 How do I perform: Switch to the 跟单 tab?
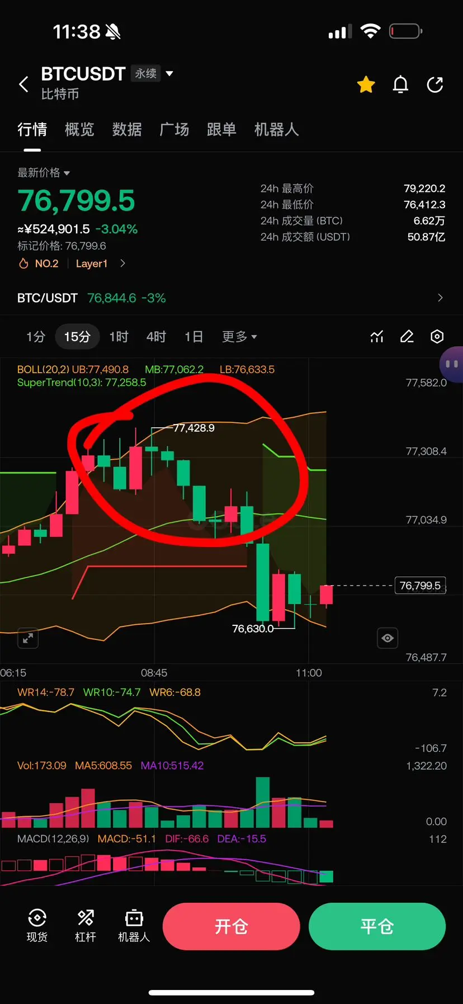221,130
